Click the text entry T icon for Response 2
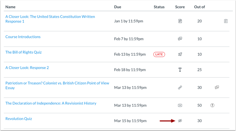Screen dimensions: 236x131 [x=180, y=70]
